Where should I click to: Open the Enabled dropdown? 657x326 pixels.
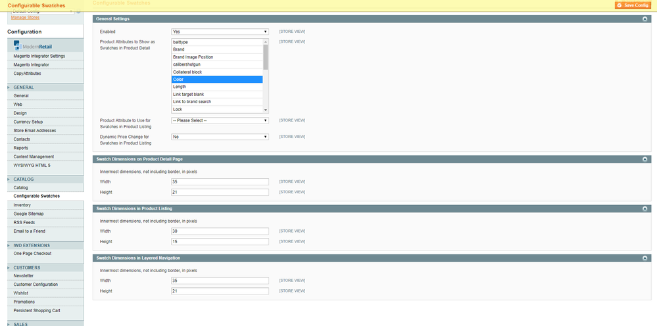(x=220, y=32)
